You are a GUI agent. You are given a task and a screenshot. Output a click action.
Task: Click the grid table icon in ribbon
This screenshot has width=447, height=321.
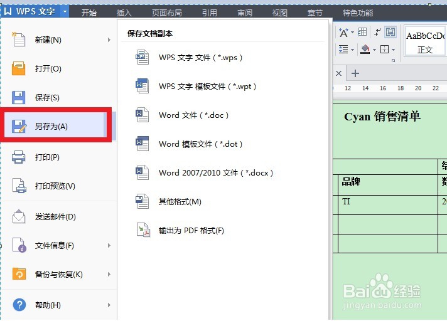coord(362,32)
